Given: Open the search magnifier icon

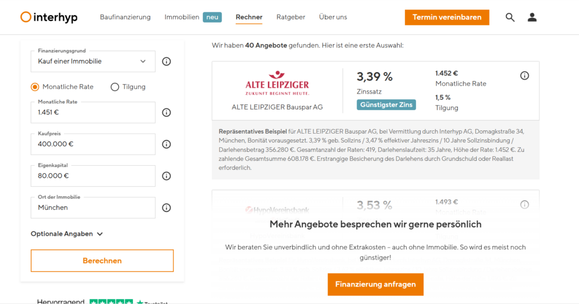Looking at the screenshot, I should click(510, 17).
